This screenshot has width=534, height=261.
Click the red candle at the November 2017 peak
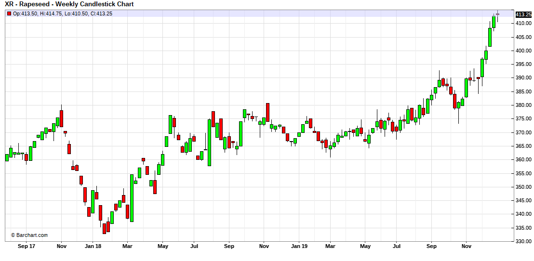coord(61,118)
